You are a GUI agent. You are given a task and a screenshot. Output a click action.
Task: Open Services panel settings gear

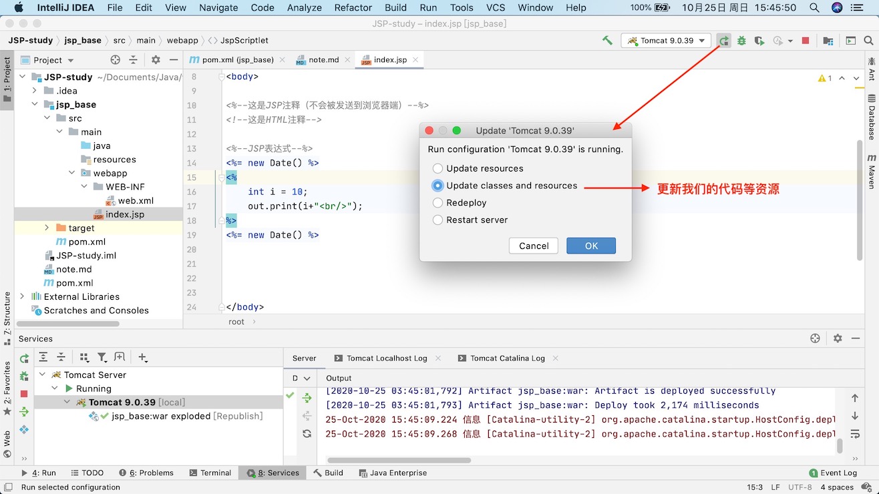(838, 338)
